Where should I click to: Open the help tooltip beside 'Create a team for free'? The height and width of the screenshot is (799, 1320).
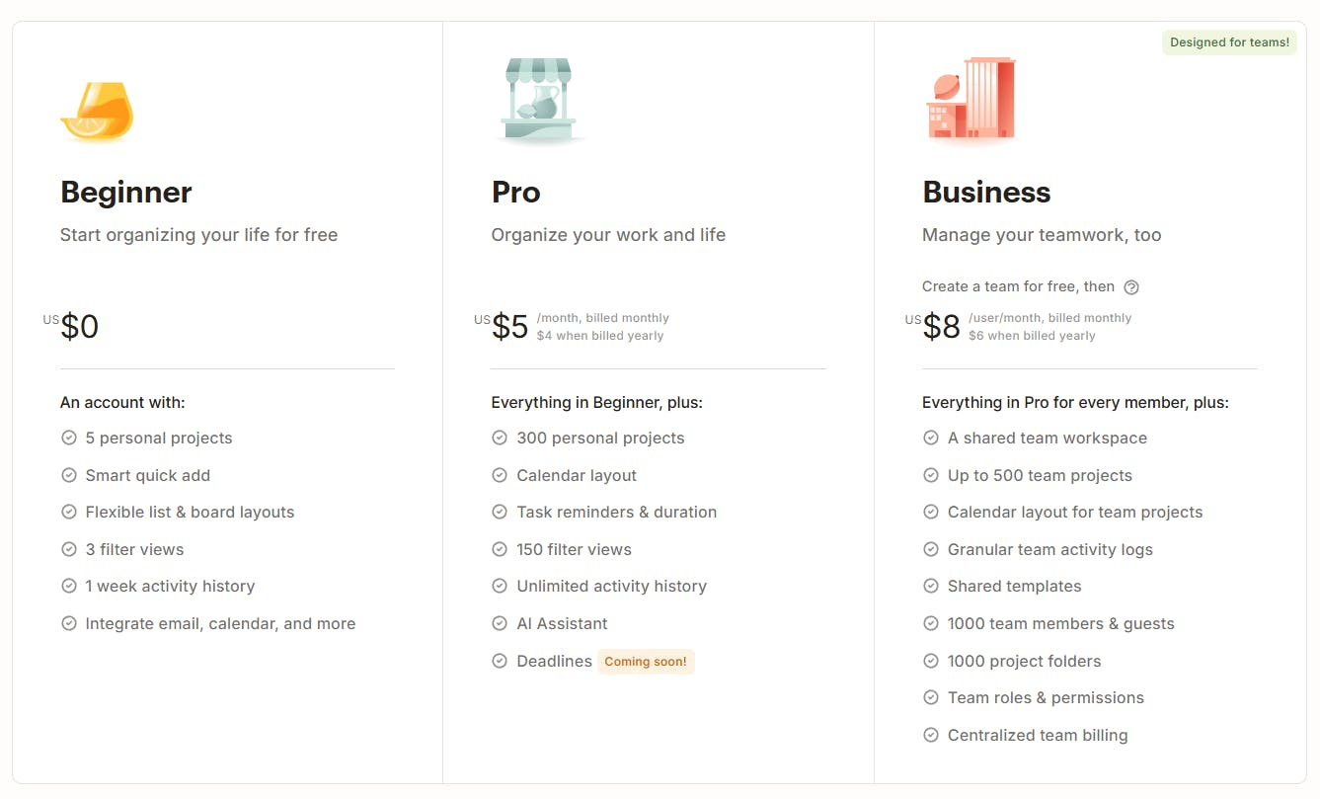point(1131,286)
